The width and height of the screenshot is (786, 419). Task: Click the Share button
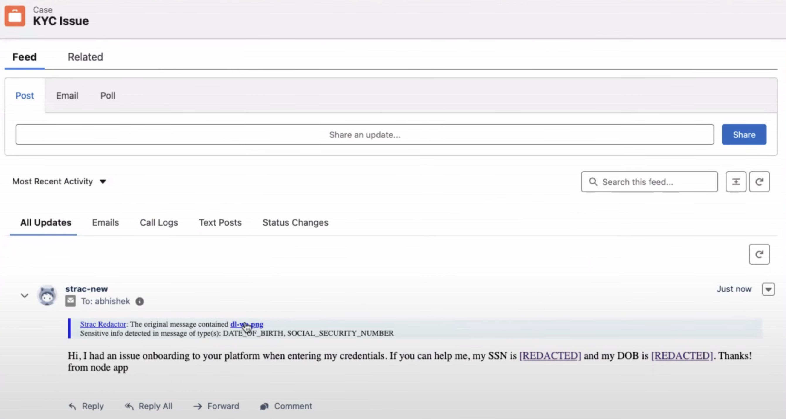[x=744, y=134]
